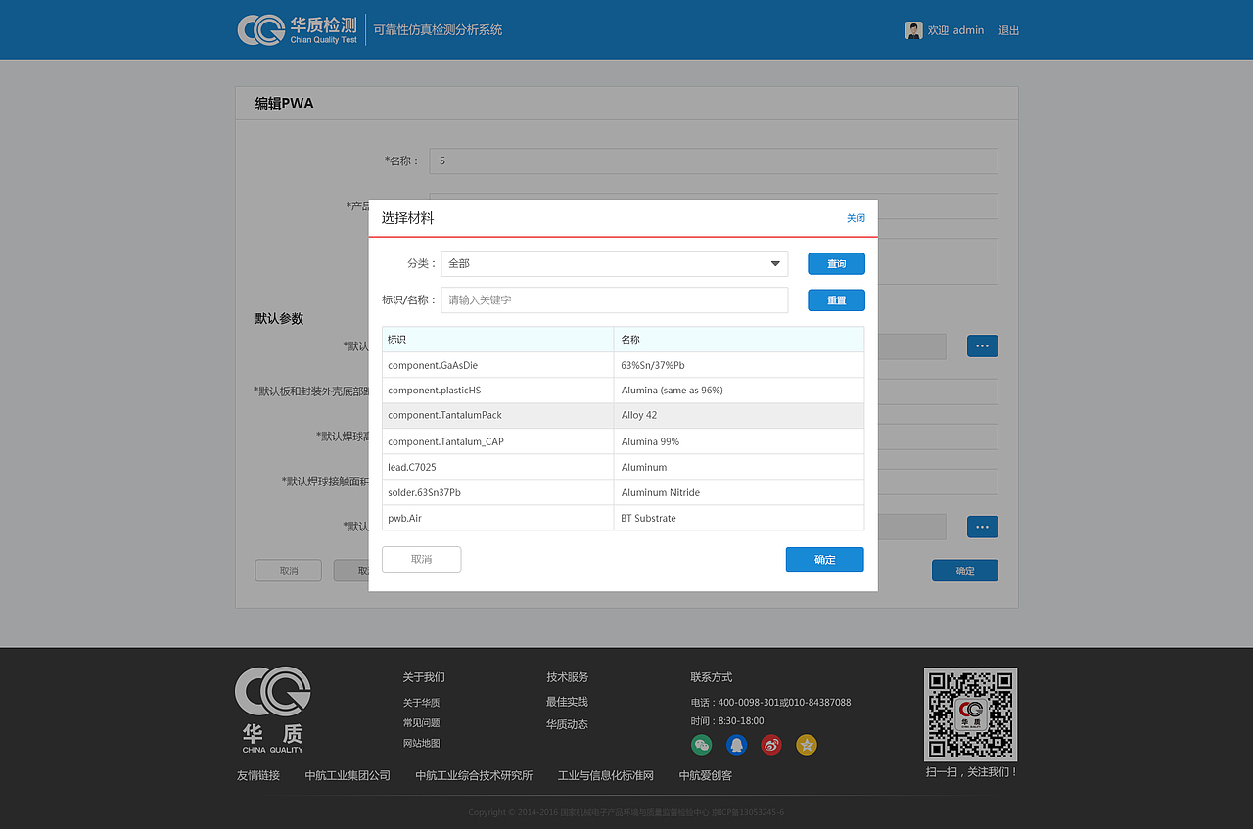
Task: Click the admin user avatar
Action: [913, 30]
